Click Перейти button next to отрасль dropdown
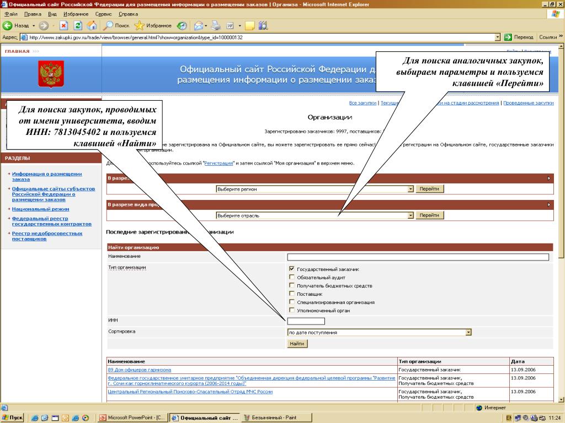 [429, 215]
